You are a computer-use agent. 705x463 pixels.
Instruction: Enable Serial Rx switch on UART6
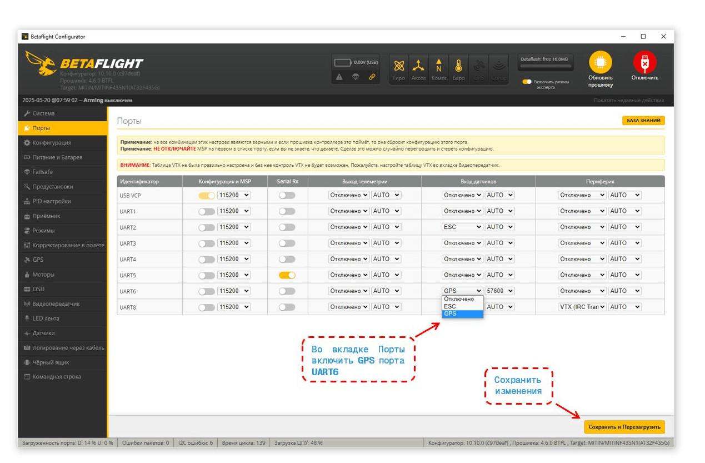point(287,291)
